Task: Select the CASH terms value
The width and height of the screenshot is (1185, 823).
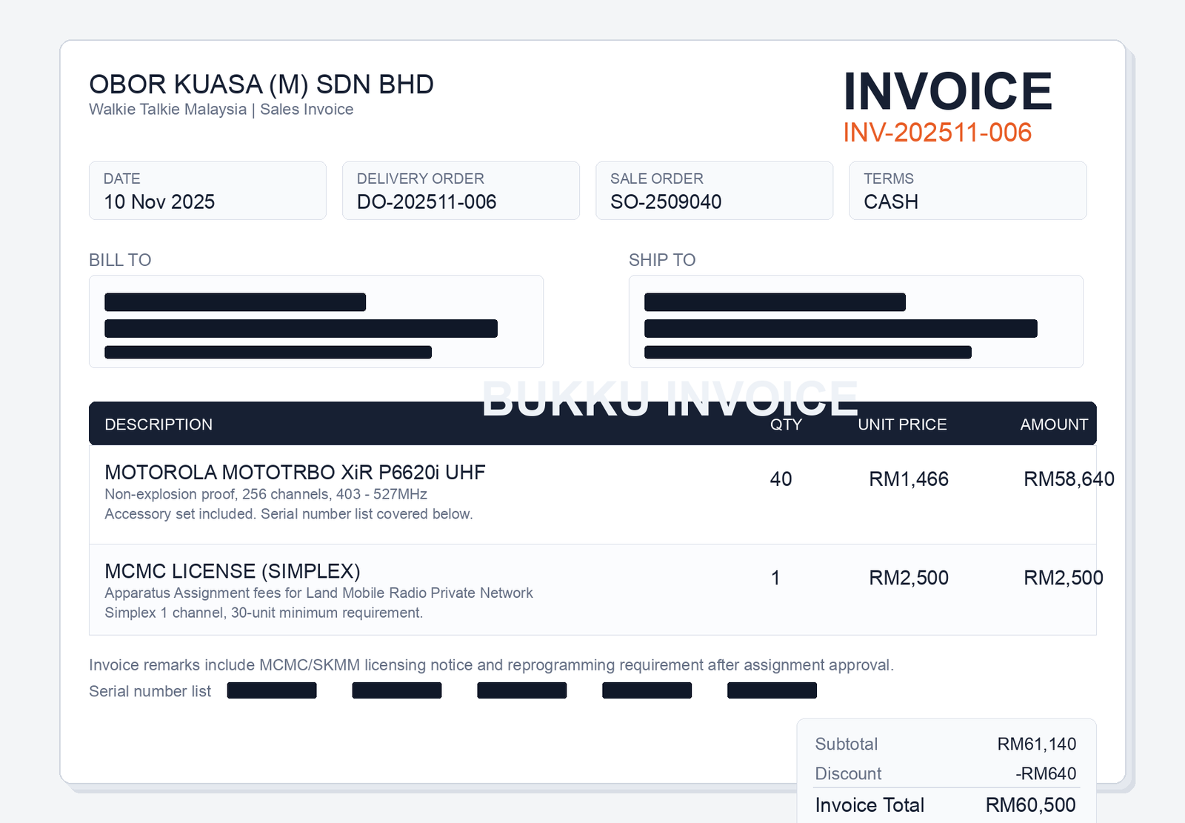Action: click(x=891, y=201)
